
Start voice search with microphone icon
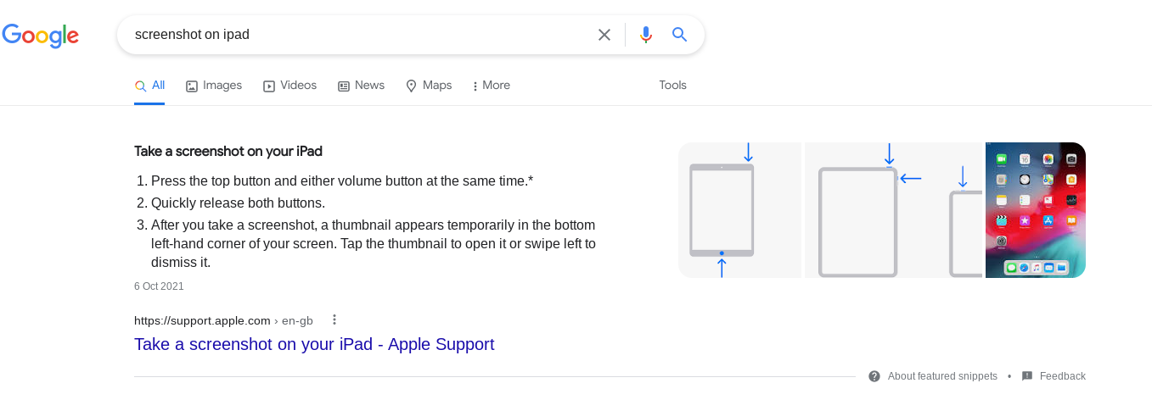pos(646,35)
